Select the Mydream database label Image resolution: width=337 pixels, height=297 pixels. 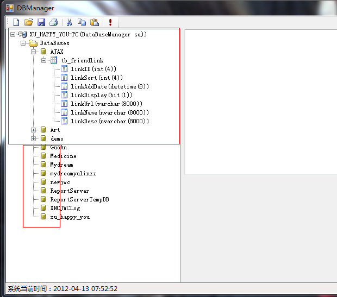pyautogui.click(x=61, y=165)
